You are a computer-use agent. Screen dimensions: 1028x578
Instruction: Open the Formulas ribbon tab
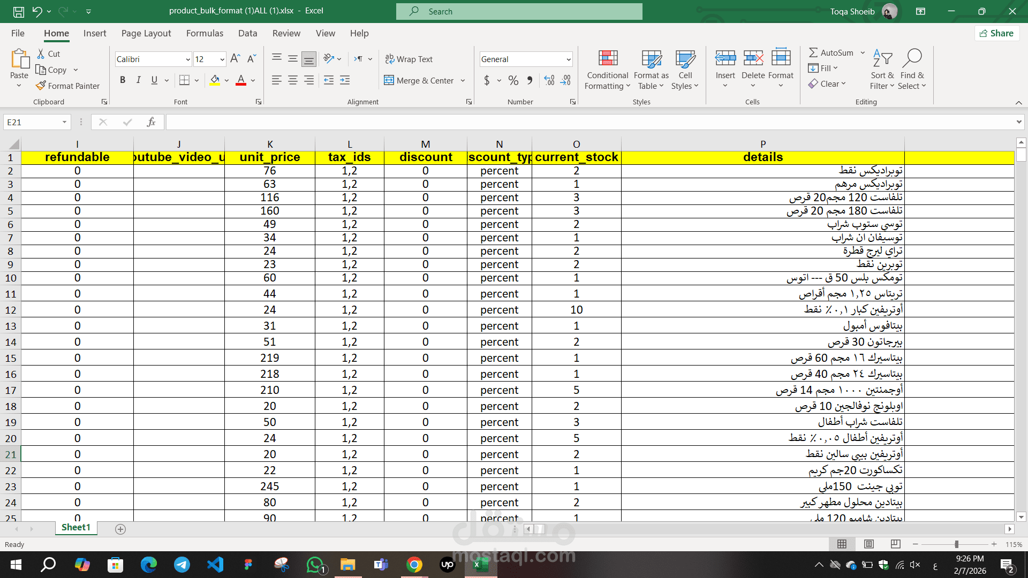tap(205, 33)
